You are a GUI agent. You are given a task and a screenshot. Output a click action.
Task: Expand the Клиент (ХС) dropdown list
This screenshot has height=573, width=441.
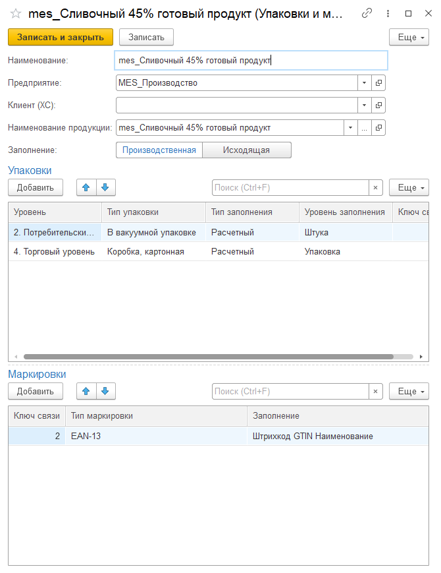coord(365,106)
